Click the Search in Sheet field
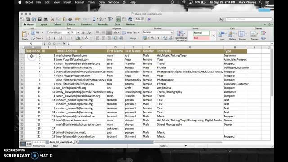The image size is (288, 162). point(248,19)
